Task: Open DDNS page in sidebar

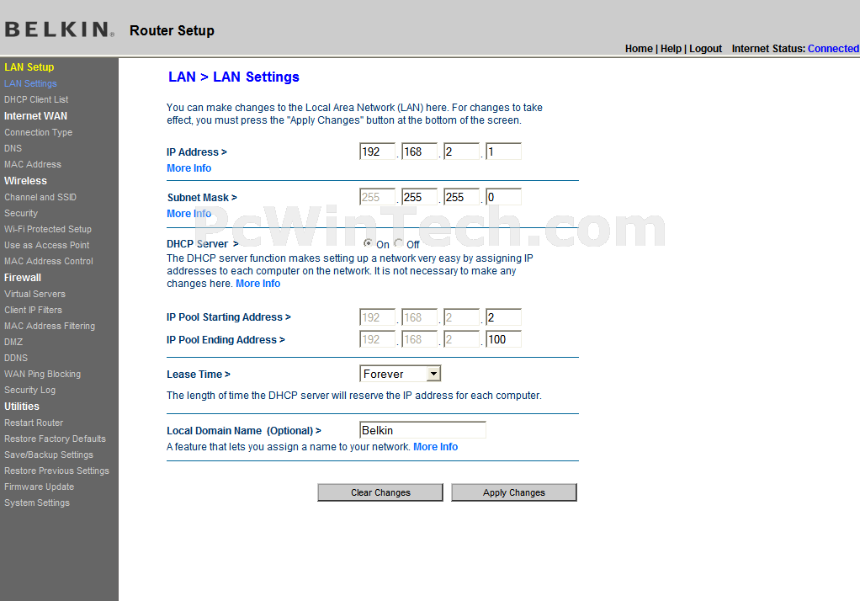Action: click(16, 358)
